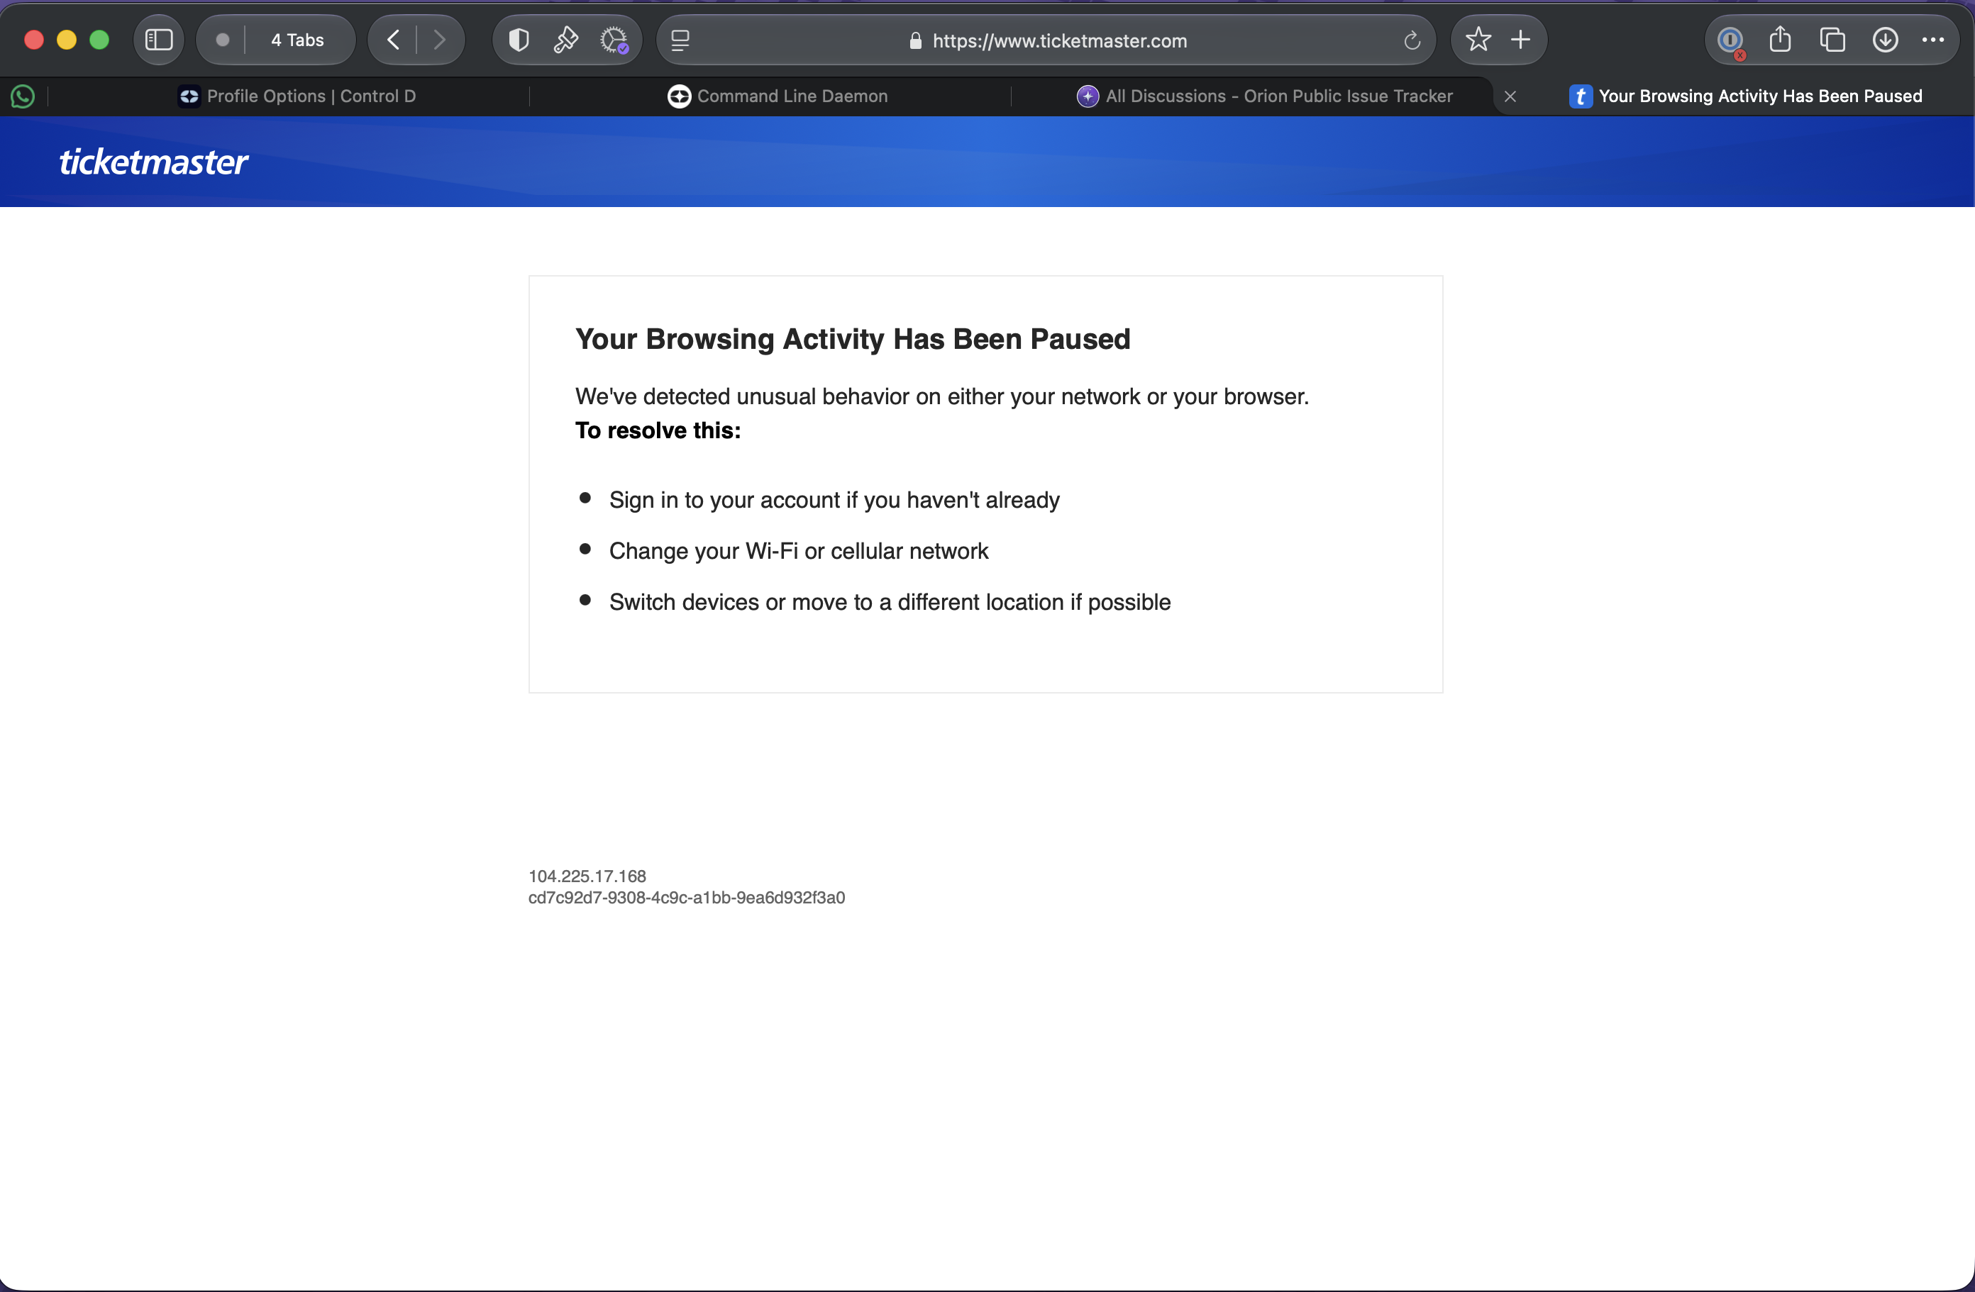
Task: Click the red close window button
Action: point(34,40)
